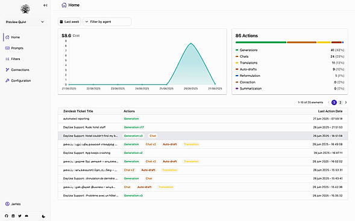Open the Connections section icon in the sidebar

[7, 70]
